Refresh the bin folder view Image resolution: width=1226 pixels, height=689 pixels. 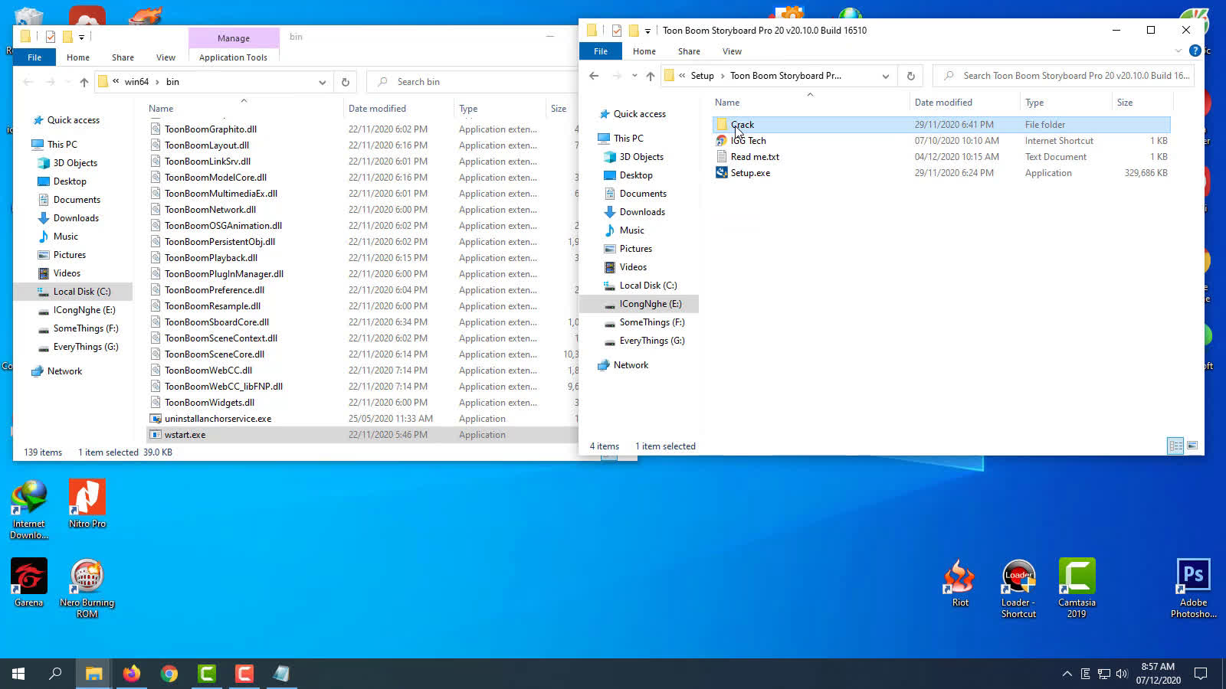345,82
